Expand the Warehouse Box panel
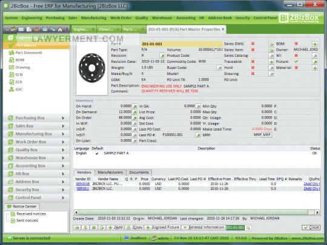 (36, 158)
